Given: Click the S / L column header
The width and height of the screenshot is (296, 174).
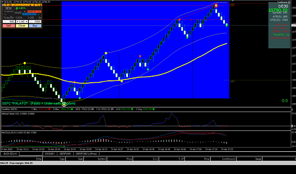Looking at the screenshot, I should pyautogui.click(x=146, y=159).
